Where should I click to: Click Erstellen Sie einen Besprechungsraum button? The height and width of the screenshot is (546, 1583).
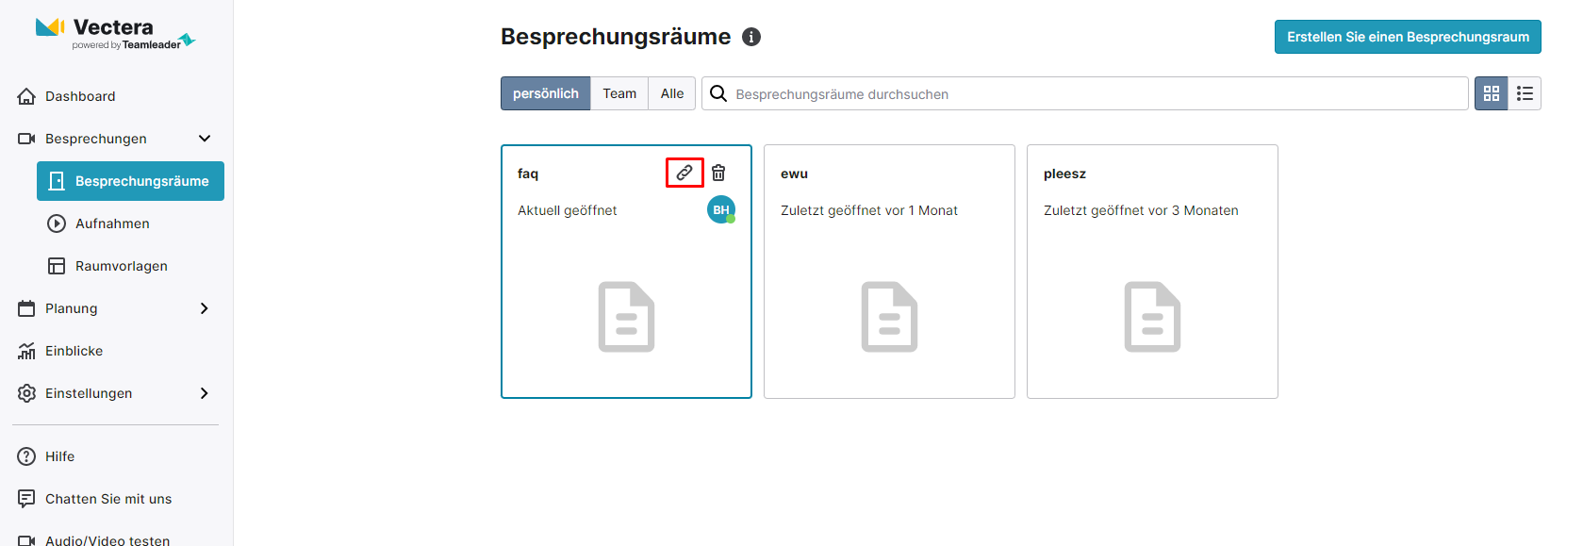(x=1408, y=37)
